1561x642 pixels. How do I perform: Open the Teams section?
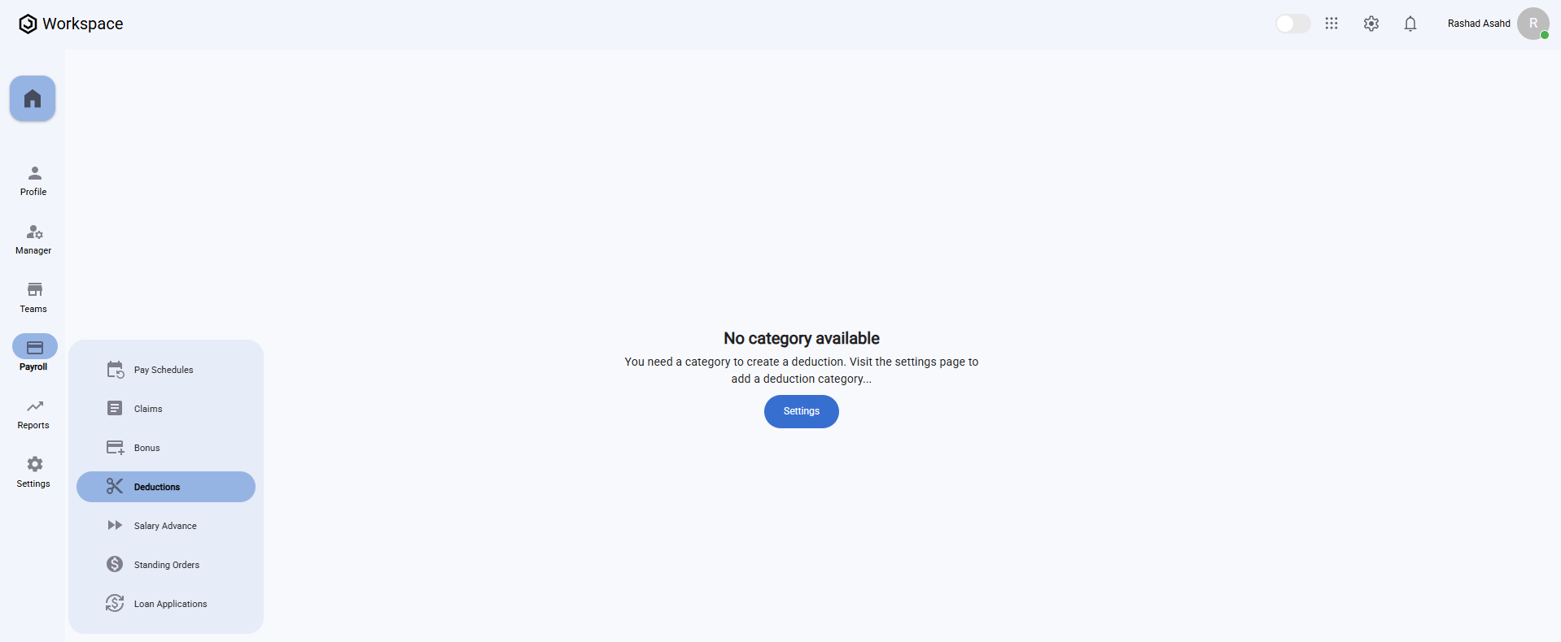(33, 298)
